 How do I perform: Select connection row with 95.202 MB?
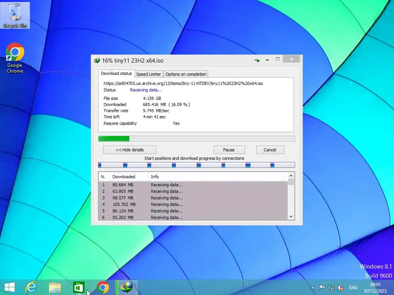pyautogui.click(x=193, y=217)
